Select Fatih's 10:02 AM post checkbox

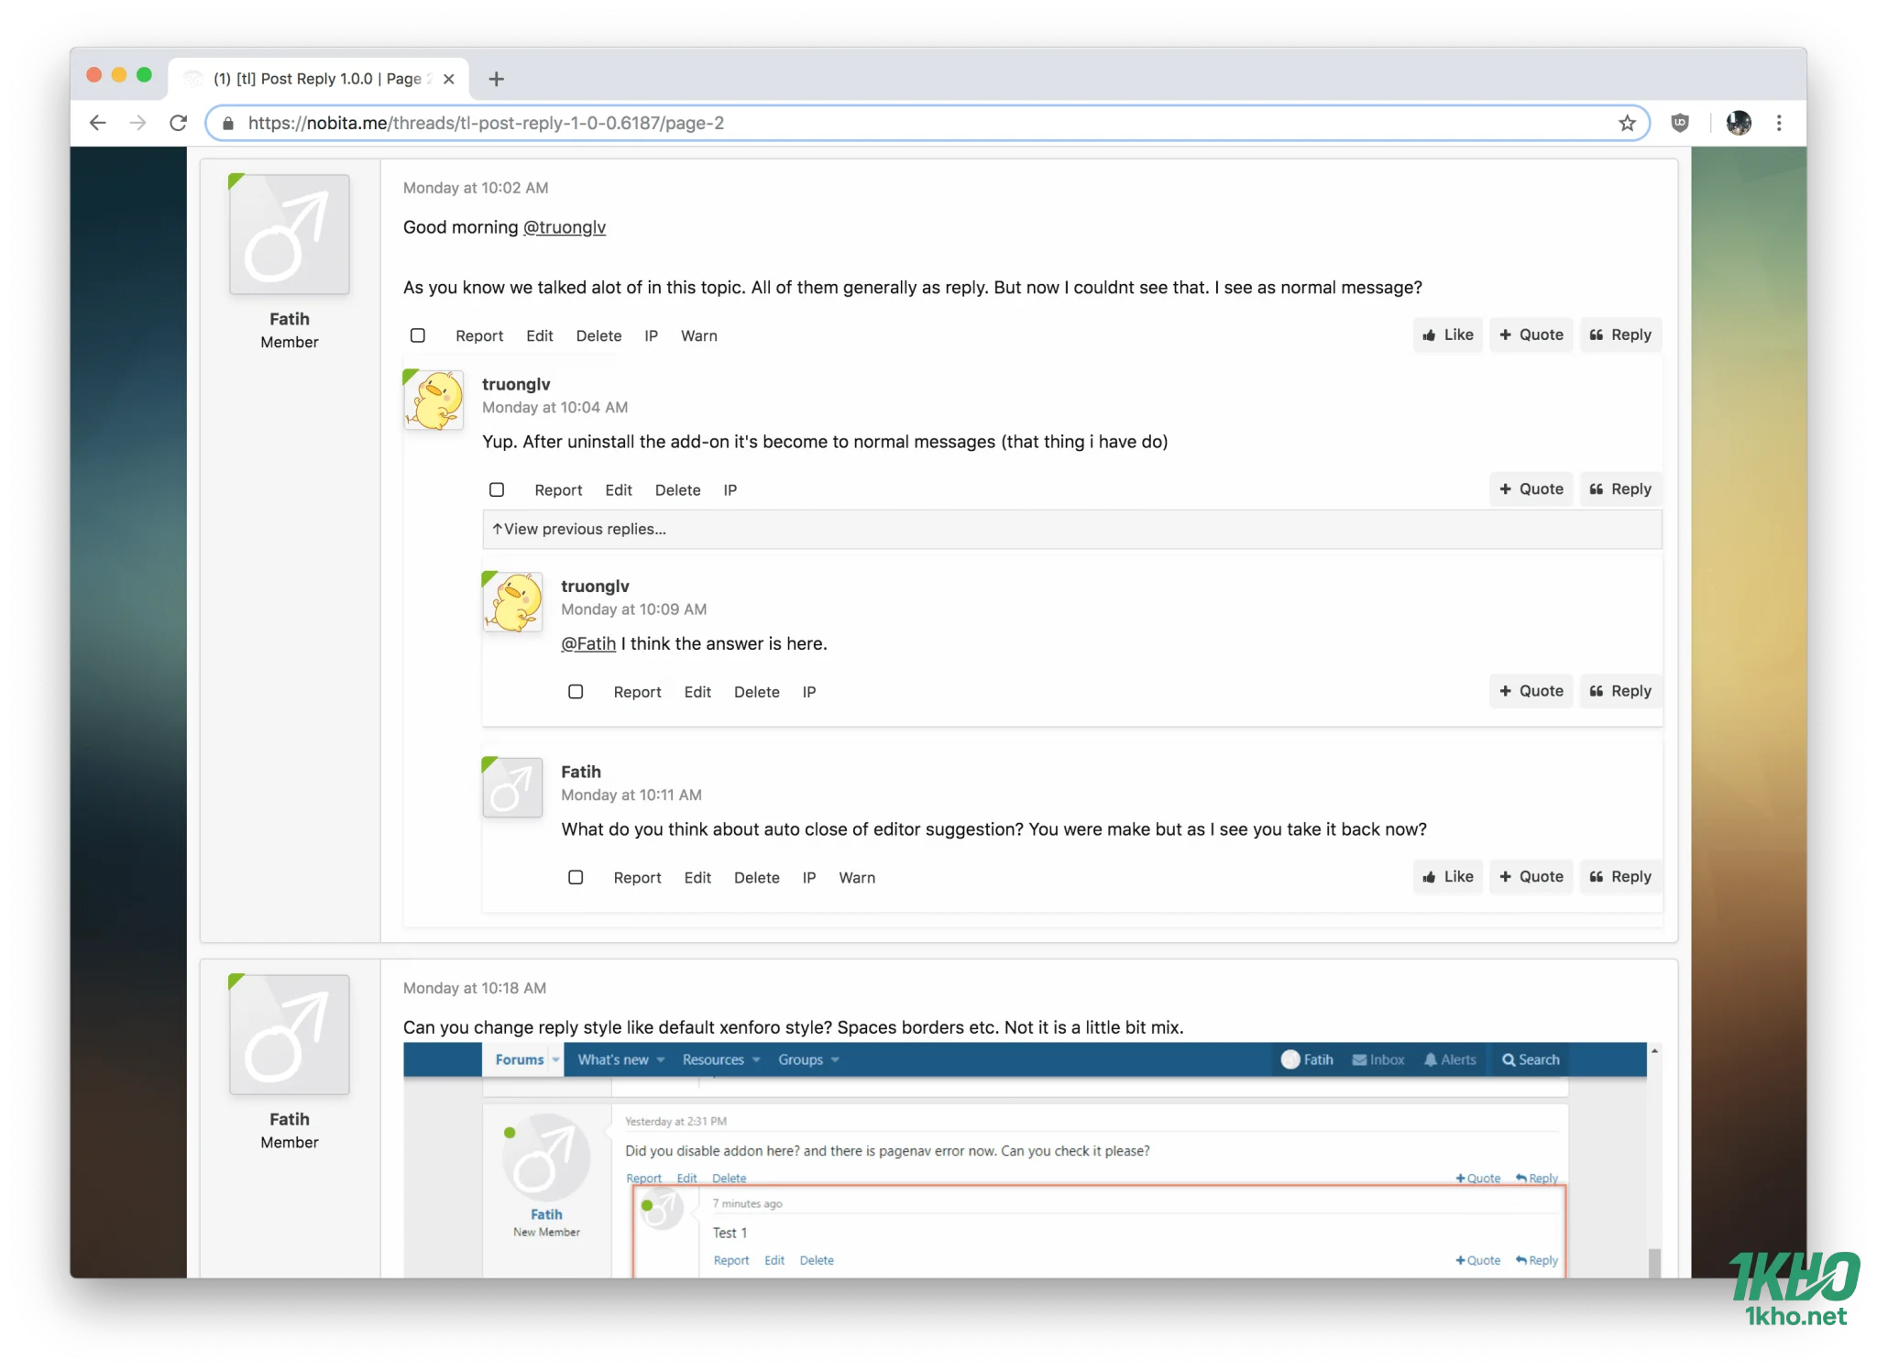coord(418,335)
